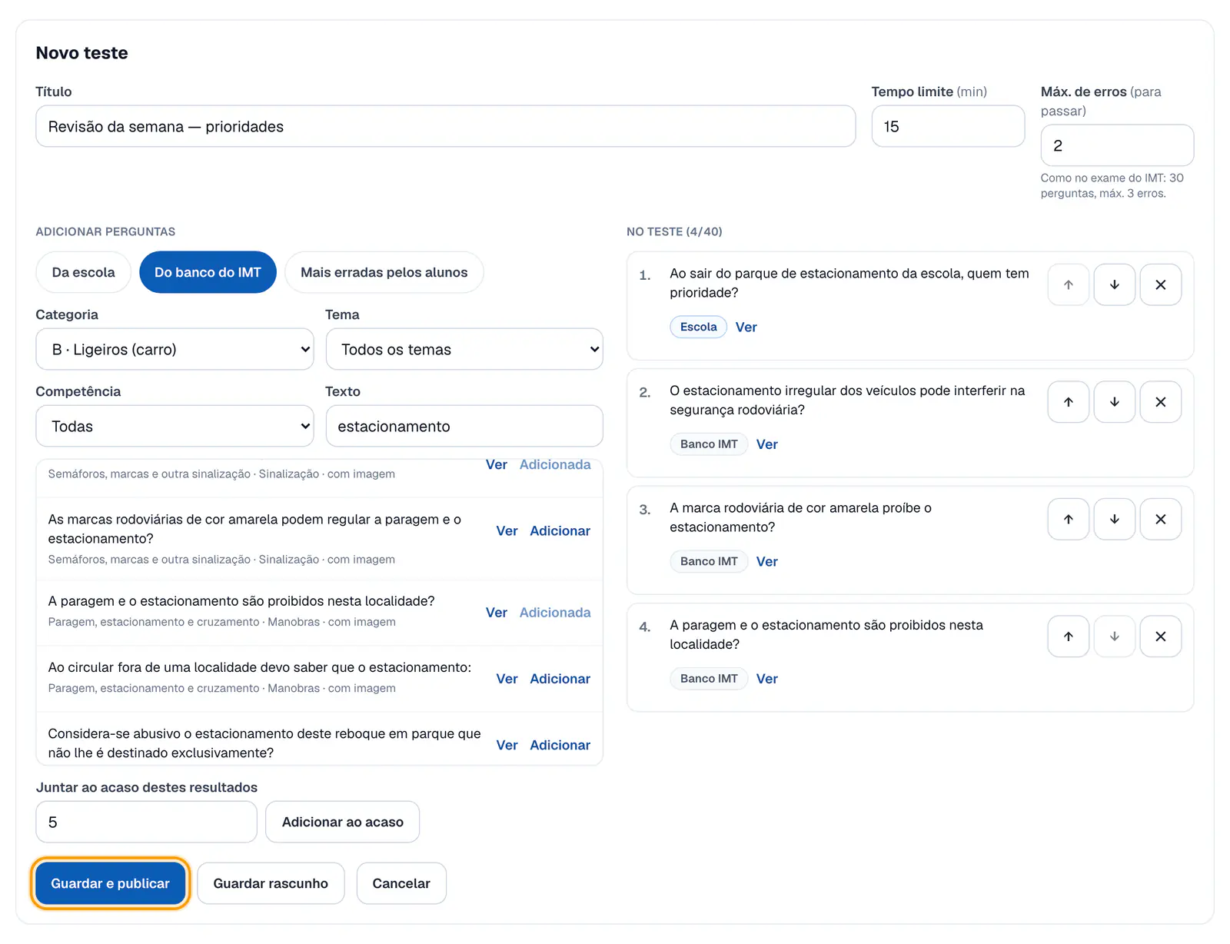Viewport: 1230px width, 944px height.
Task: View the 'marcas rodoviárias de cor amarela podem regular' result
Action: tap(507, 531)
